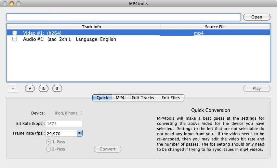Click the Open button
This screenshot has width=277, height=168.
click(x=257, y=17)
